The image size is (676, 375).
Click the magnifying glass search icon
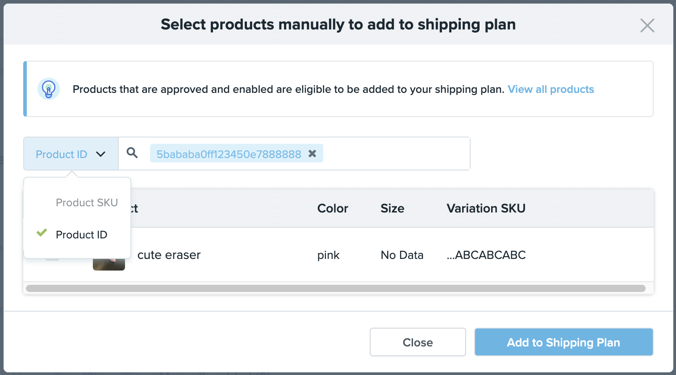(x=132, y=153)
